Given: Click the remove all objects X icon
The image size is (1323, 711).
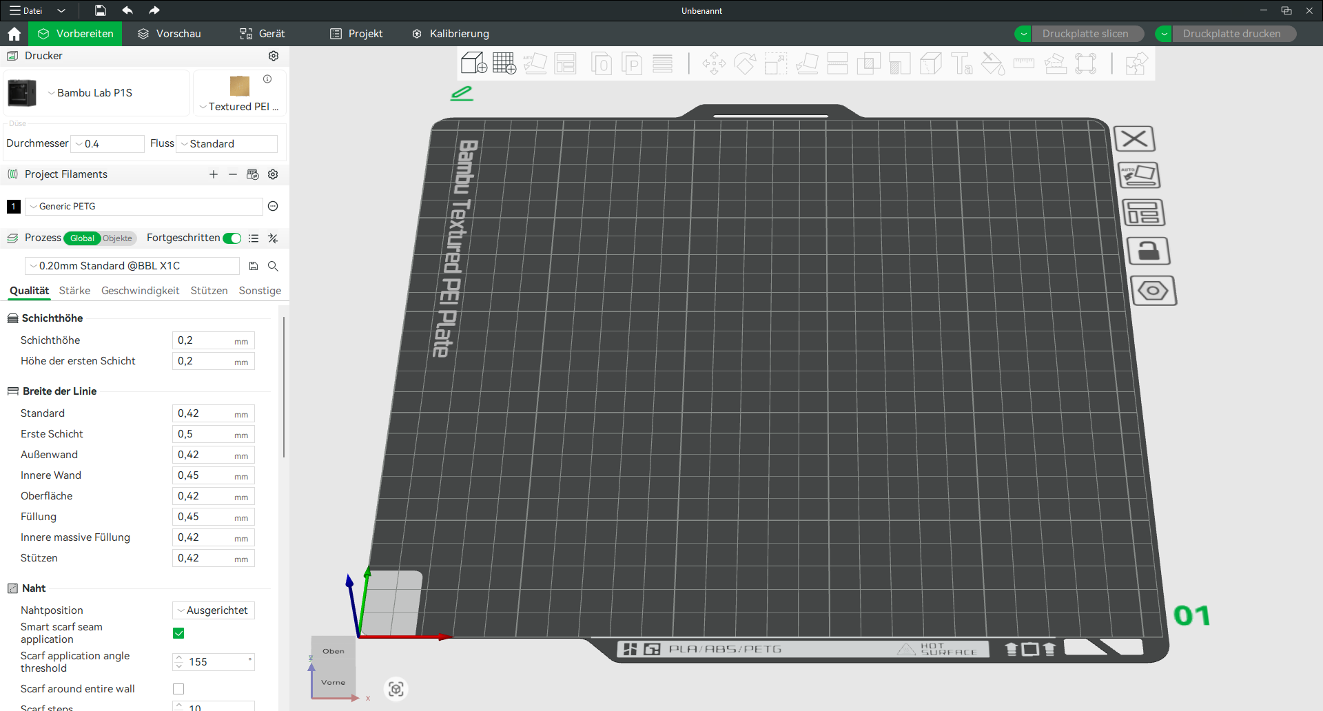Looking at the screenshot, I should coord(1134,139).
